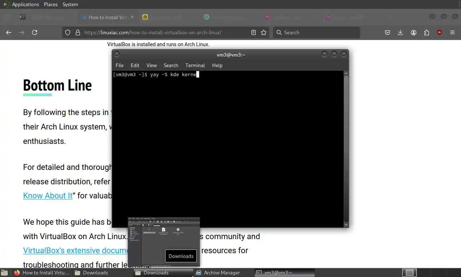Open the Pocket save icon
Viewport: 461px width, 277px height.
388,32
